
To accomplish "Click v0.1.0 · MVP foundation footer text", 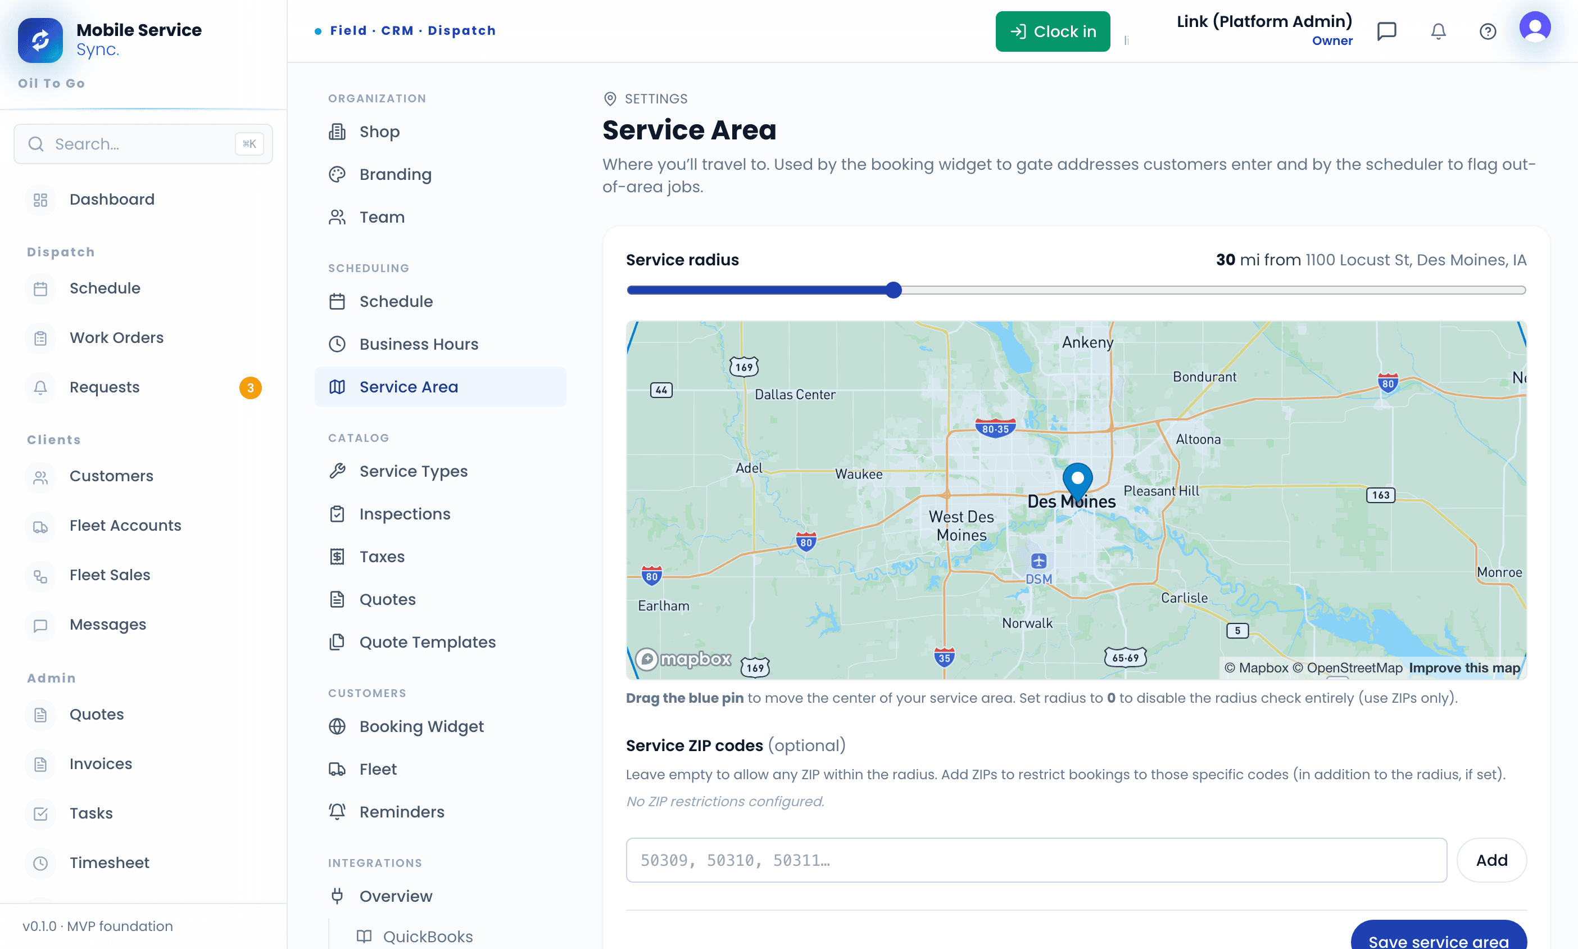I will coord(98,927).
